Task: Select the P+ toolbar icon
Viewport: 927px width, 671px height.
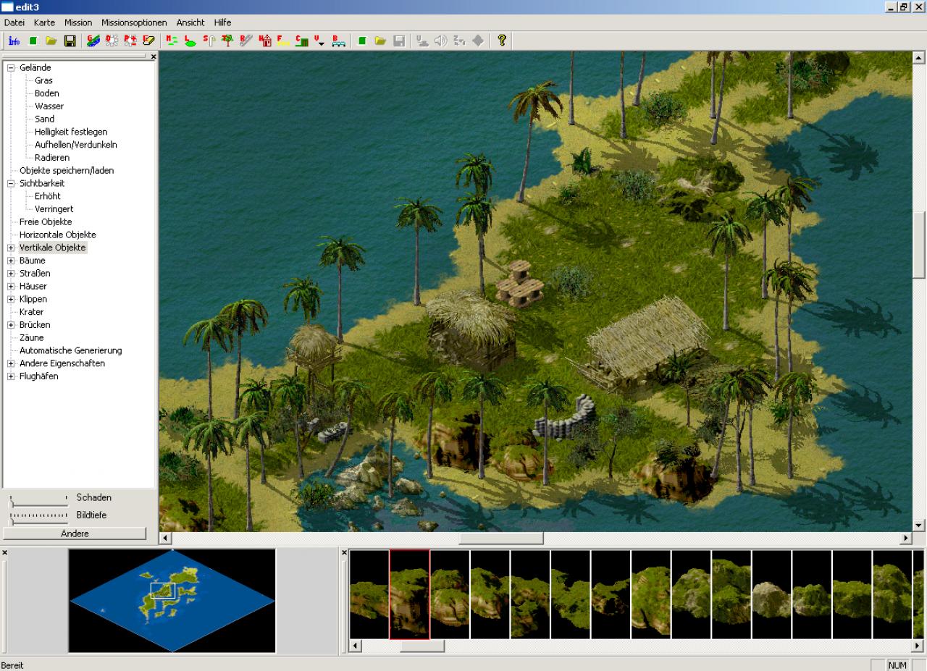Action: tap(130, 41)
